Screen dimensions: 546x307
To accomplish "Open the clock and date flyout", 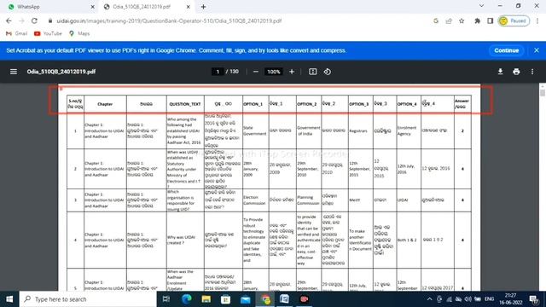I will pyautogui.click(x=511, y=299).
